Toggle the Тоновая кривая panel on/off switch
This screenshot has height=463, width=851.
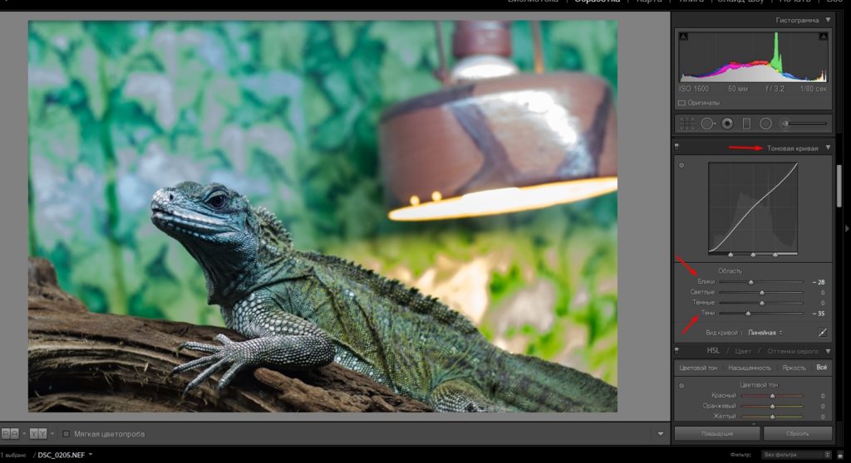(x=676, y=148)
